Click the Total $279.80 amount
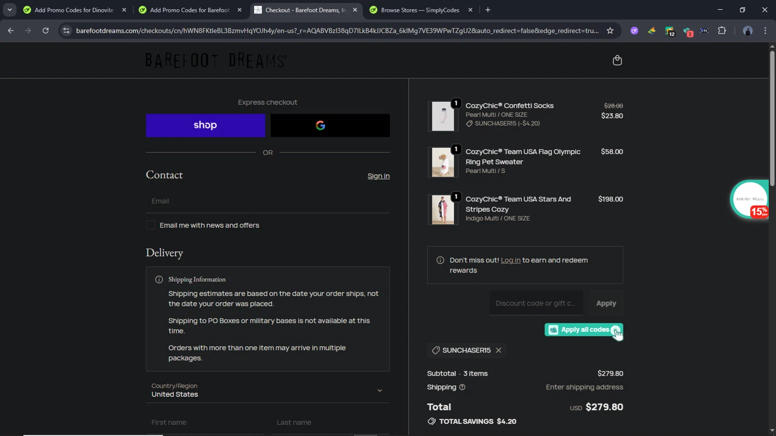776x436 pixels. 604,407
